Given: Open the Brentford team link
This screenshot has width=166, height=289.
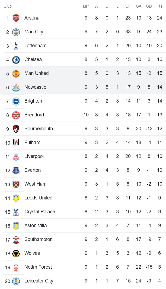Looking at the screenshot, I should click(x=34, y=115).
